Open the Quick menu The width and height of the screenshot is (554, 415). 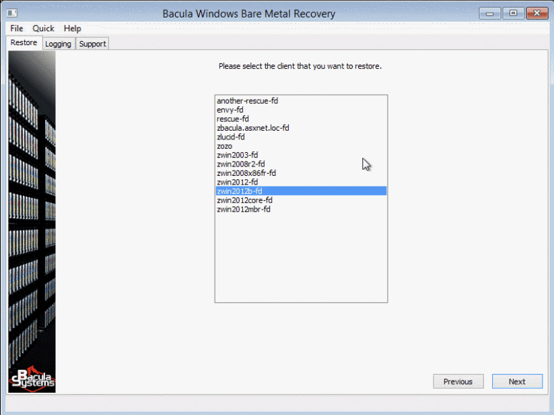(x=43, y=28)
